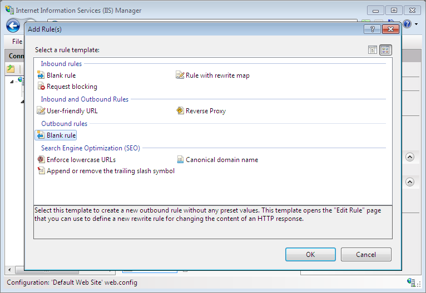Screen dimensions: 426x293
Task: Pick Append or remove trailing slash icon
Action: (41, 170)
